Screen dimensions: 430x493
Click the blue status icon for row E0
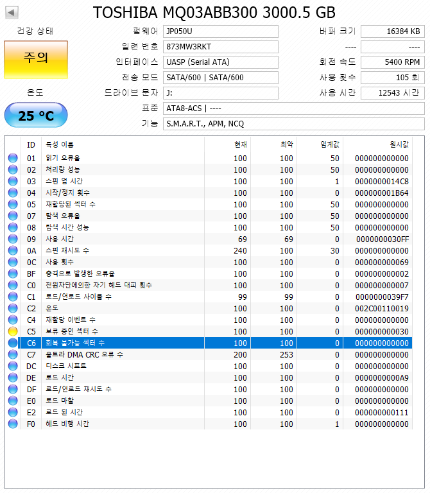[13, 401]
